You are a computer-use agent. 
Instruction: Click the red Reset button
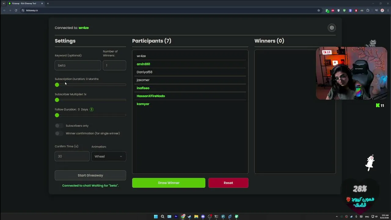click(x=228, y=183)
